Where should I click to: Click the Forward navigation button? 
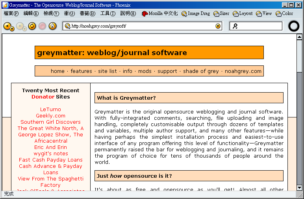20,26
